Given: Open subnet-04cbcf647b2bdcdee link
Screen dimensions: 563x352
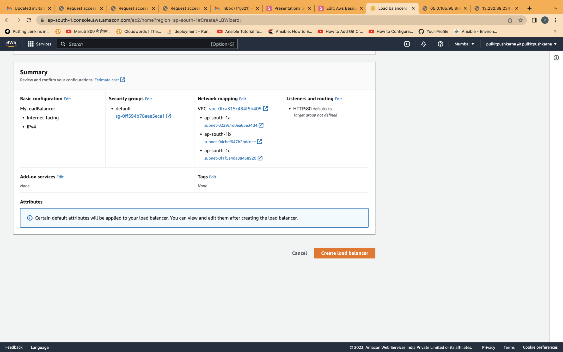Looking at the screenshot, I should click(230, 142).
